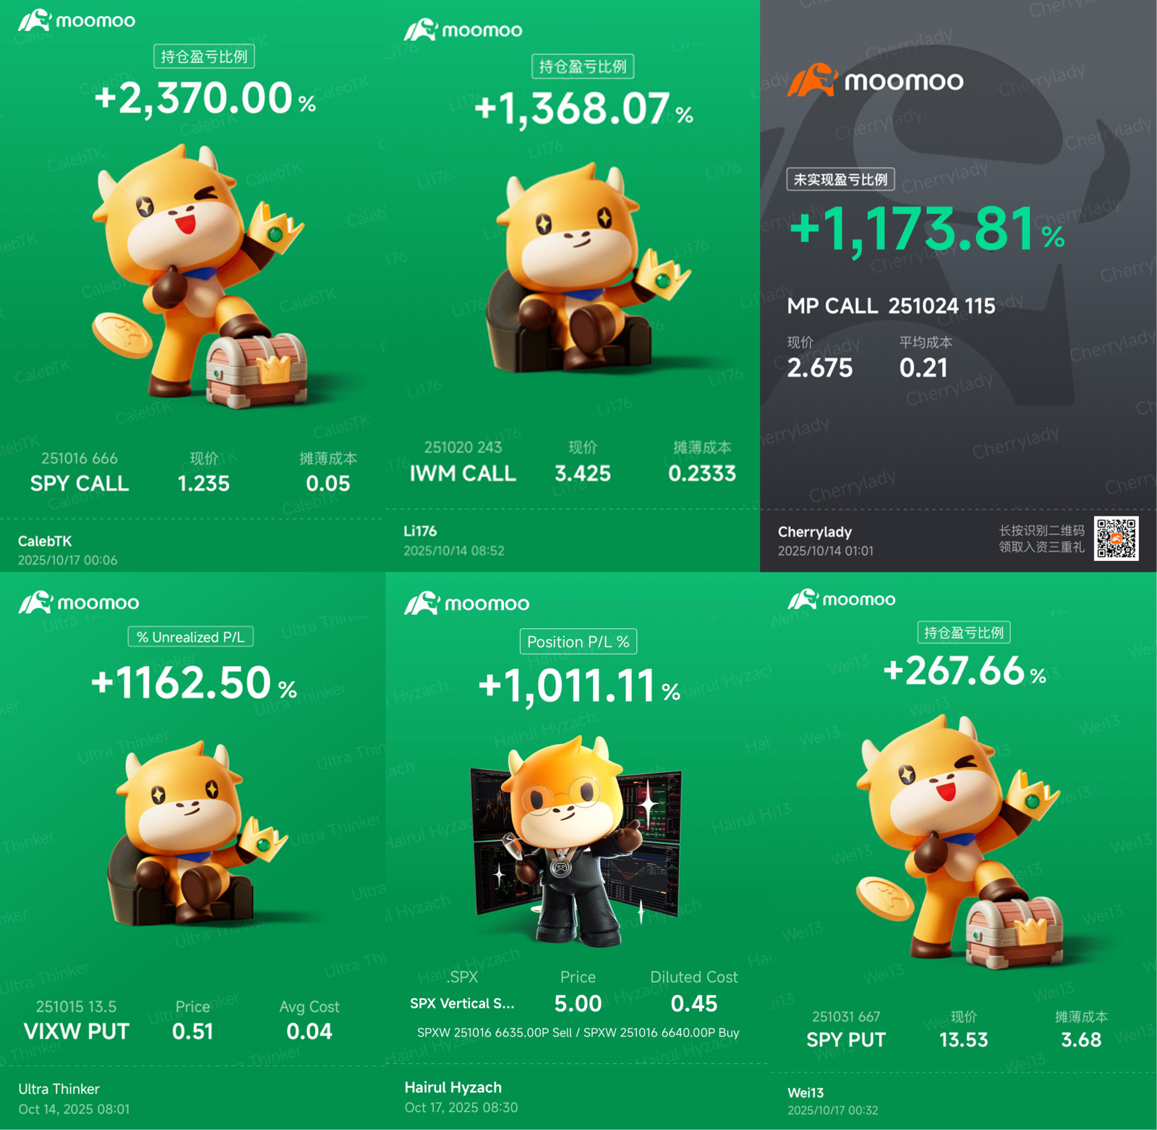Select the Position P/L % label
The image size is (1157, 1130).
coord(578,642)
